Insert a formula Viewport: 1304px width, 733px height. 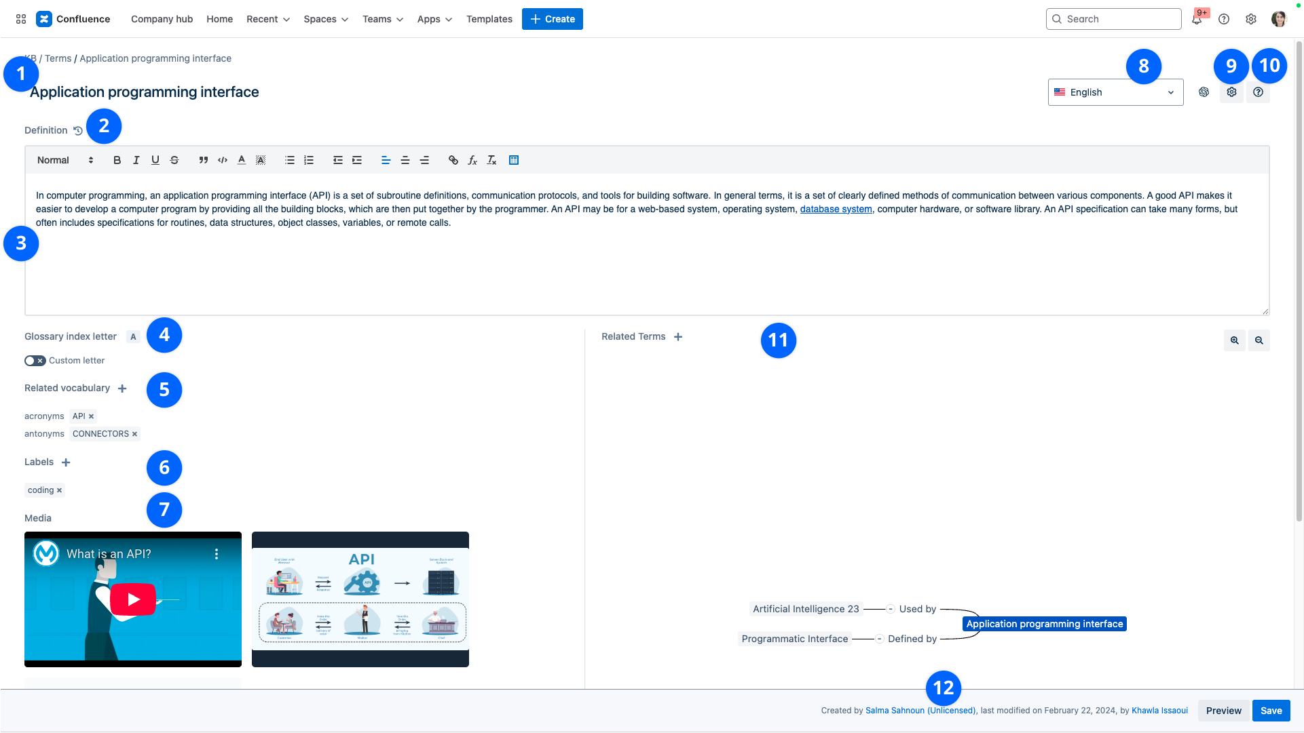coord(472,161)
